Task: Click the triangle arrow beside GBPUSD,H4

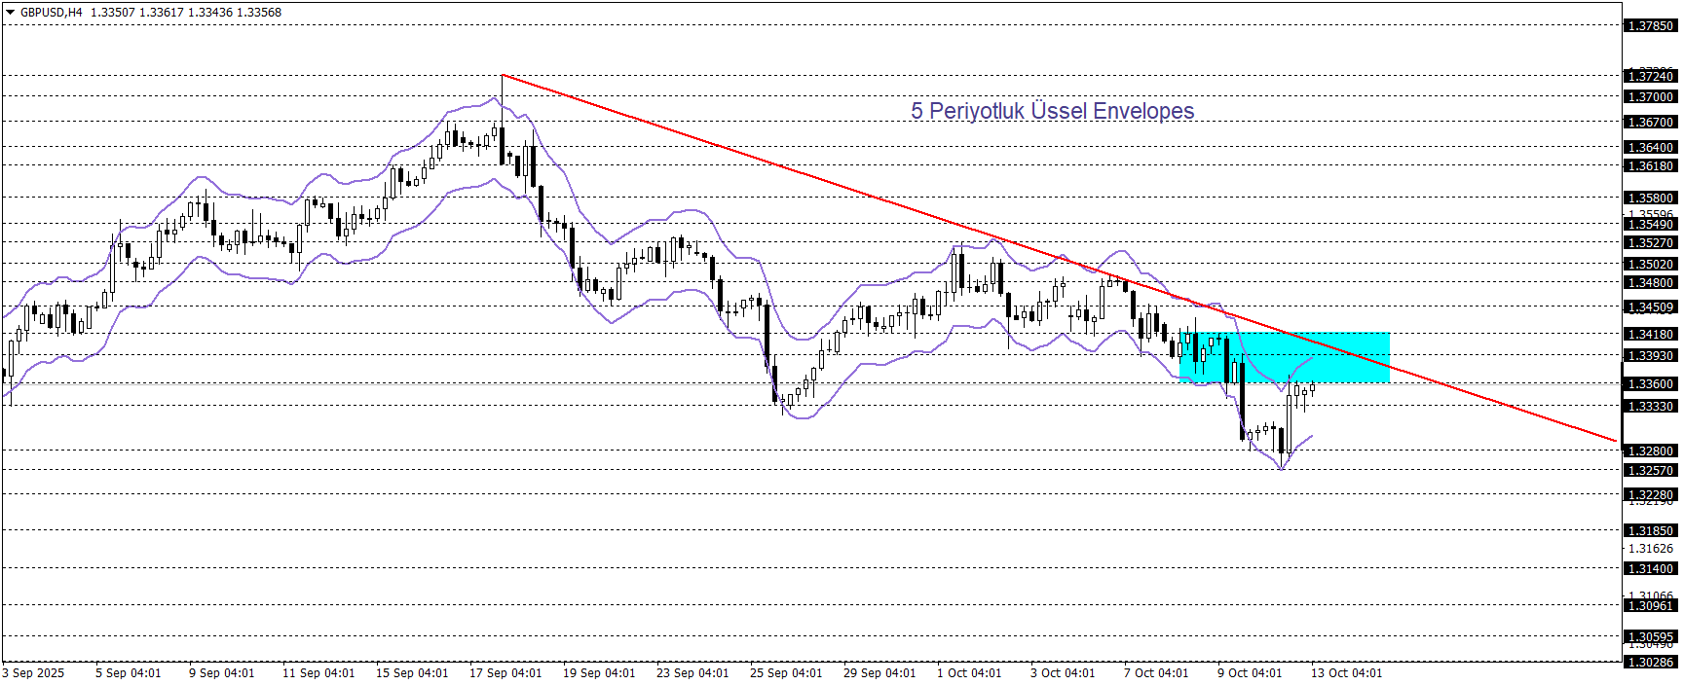Action: [11, 13]
